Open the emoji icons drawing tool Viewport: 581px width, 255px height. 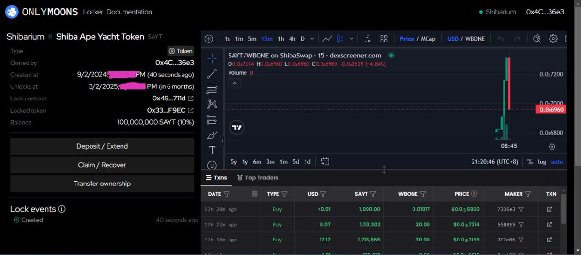coord(212,165)
